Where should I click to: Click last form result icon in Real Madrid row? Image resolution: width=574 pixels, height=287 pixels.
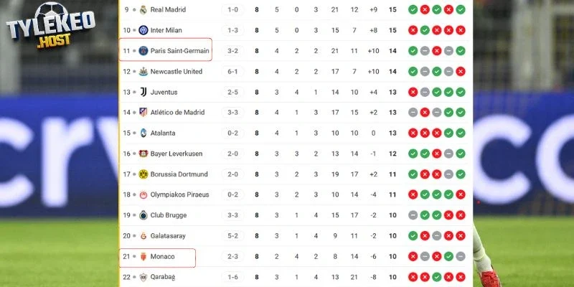(x=460, y=9)
